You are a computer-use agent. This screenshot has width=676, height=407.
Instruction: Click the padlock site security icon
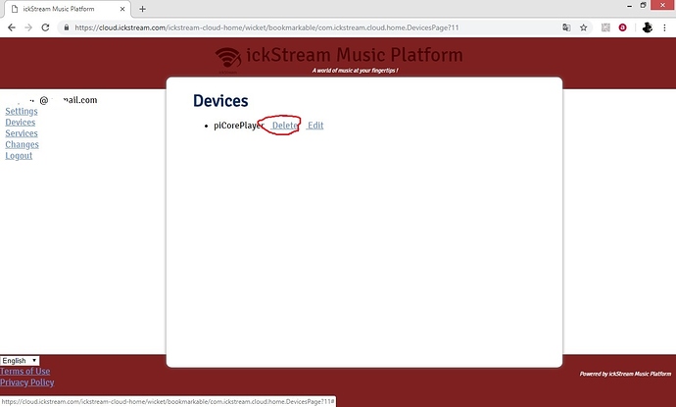pyautogui.click(x=67, y=27)
